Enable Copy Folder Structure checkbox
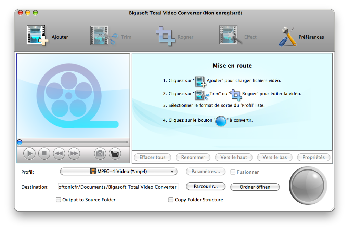Screen dimensions: 349x231 tap(171, 200)
